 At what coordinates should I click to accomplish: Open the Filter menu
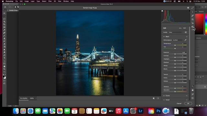(x=50, y=1)
